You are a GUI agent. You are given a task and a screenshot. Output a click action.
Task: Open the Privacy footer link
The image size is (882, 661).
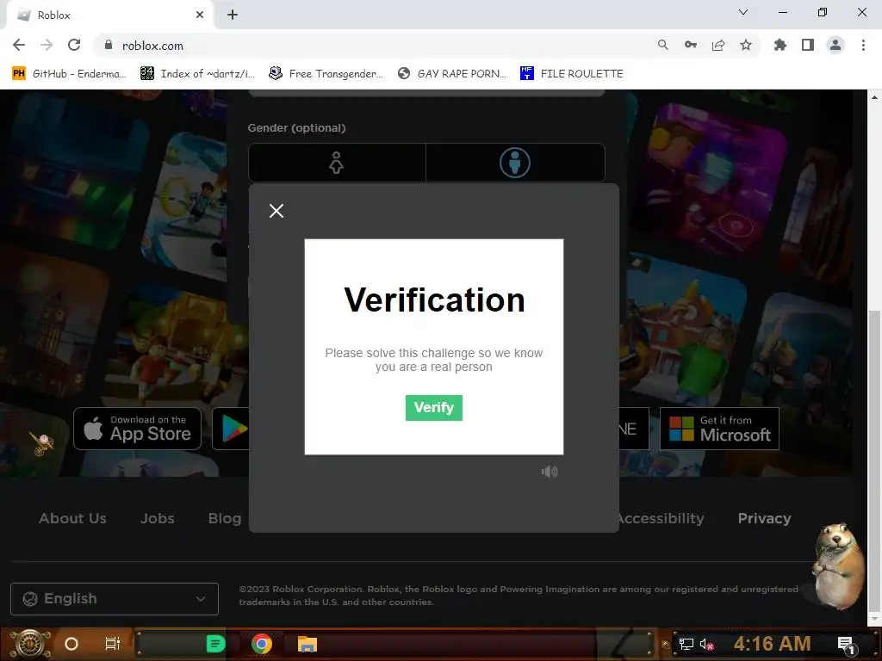click(765, 519)
